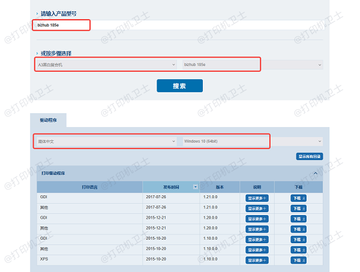Open the empty dropdown beside the model selector

(x=294, y=64)
